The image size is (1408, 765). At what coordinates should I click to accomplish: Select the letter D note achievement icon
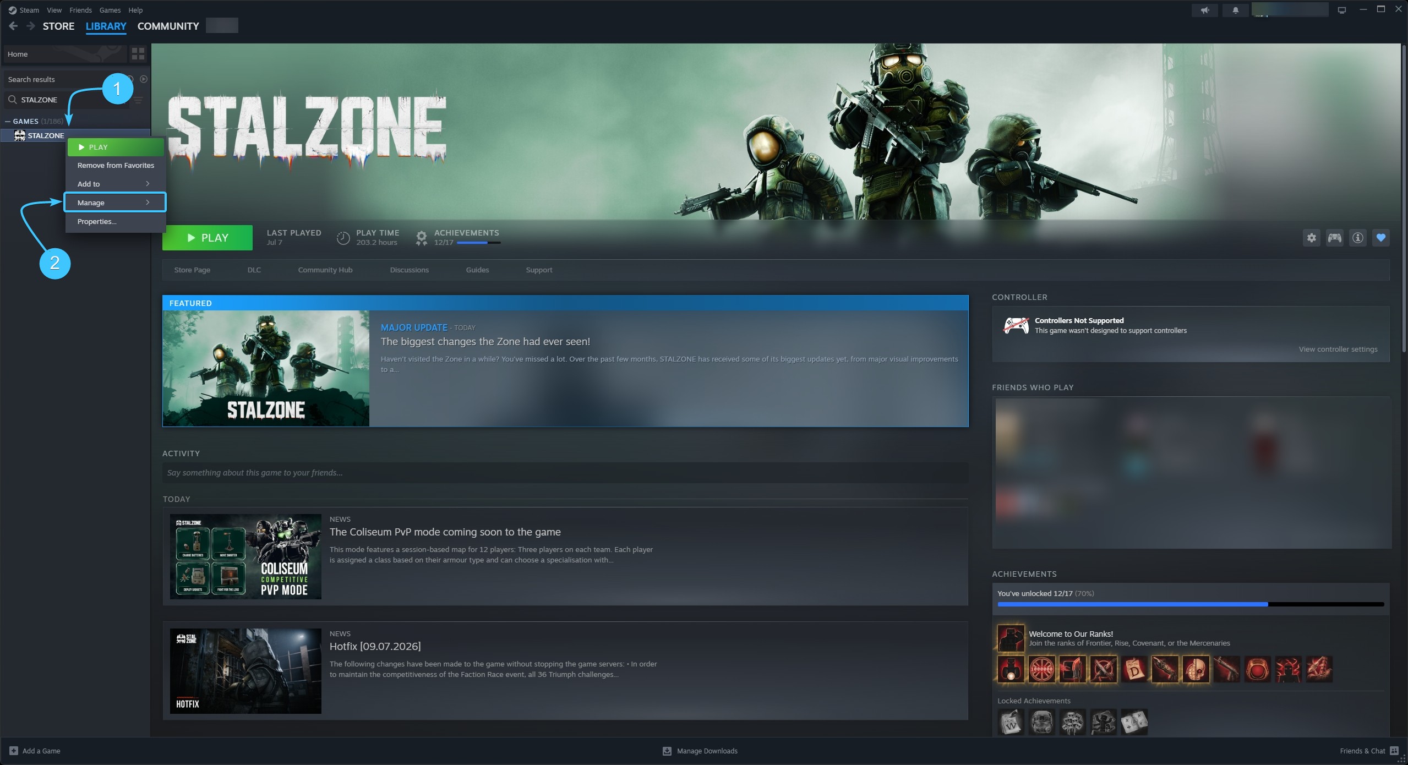[x=1134, y=669]
